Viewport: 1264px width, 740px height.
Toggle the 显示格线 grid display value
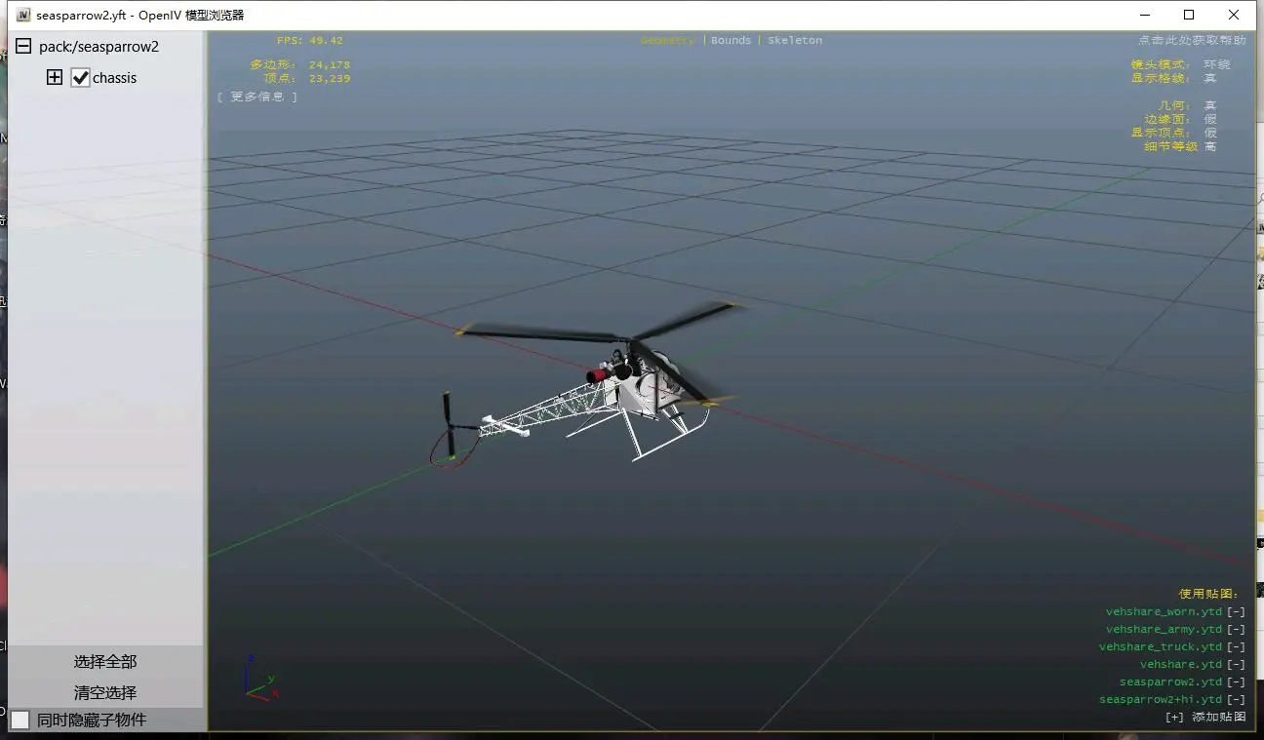tap(1210, 78)
